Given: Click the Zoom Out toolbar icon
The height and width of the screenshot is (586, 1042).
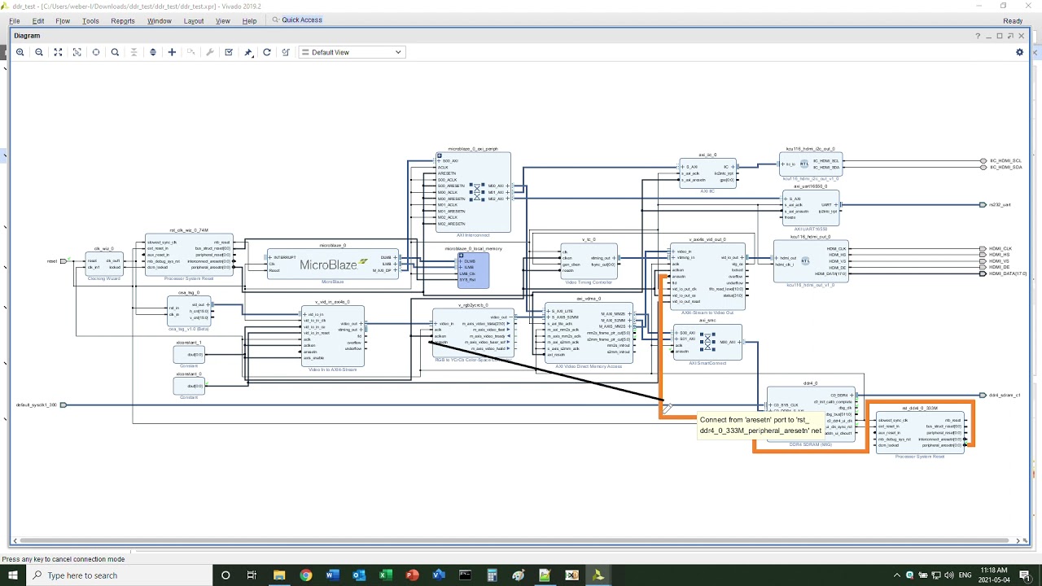Looking at the screenshot, I should [x=39, y=52].
